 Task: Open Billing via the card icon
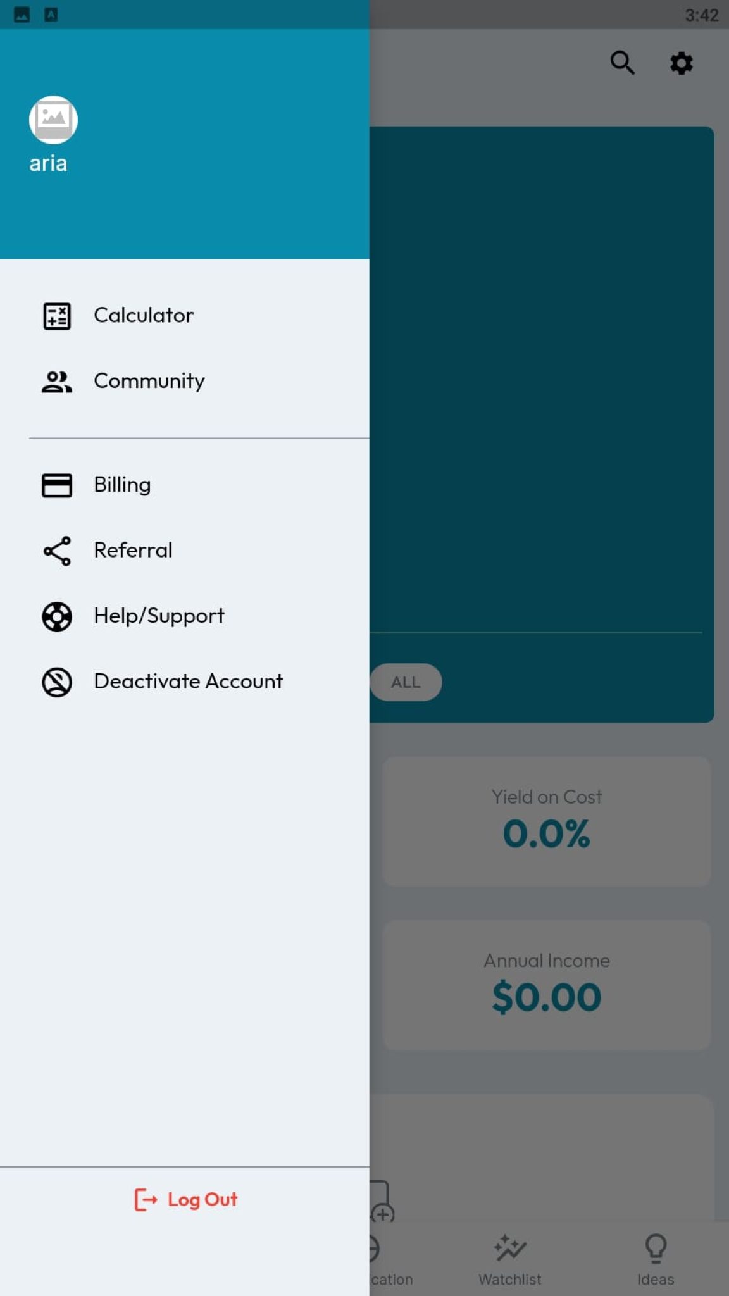tap(56, 485)
